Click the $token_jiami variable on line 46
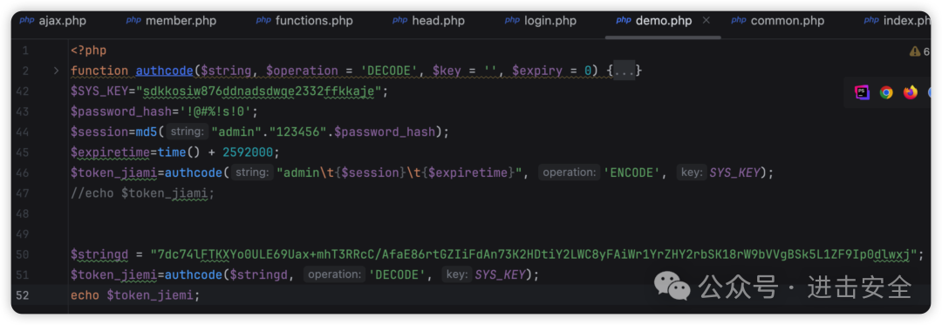 point(114,173)
